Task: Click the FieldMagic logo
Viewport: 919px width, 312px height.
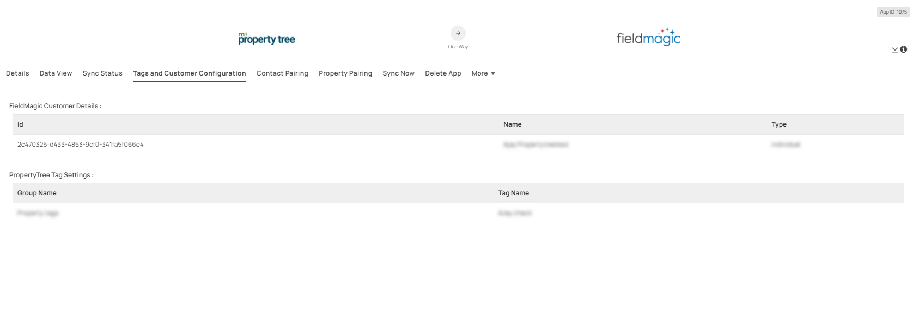Action: (x=648, y=37)
